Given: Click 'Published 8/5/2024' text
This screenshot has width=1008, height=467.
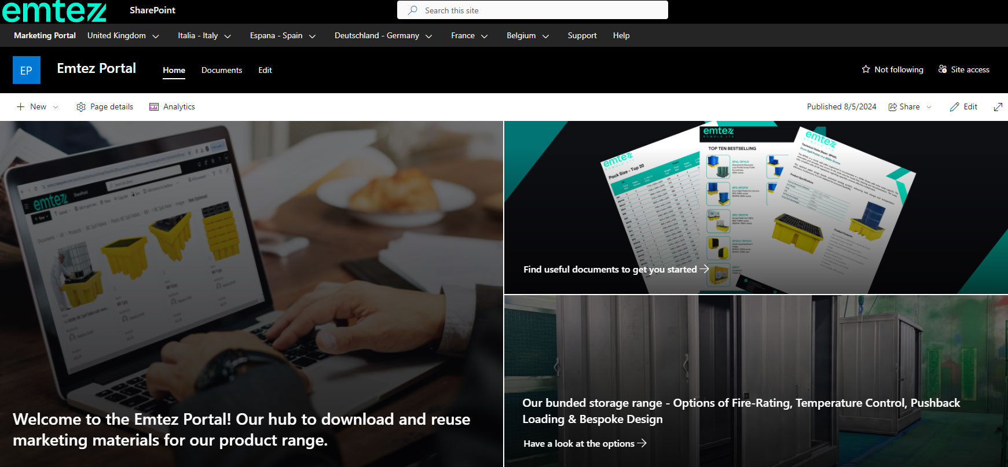Looking at the screenshot, I should (x=842, y=107).
